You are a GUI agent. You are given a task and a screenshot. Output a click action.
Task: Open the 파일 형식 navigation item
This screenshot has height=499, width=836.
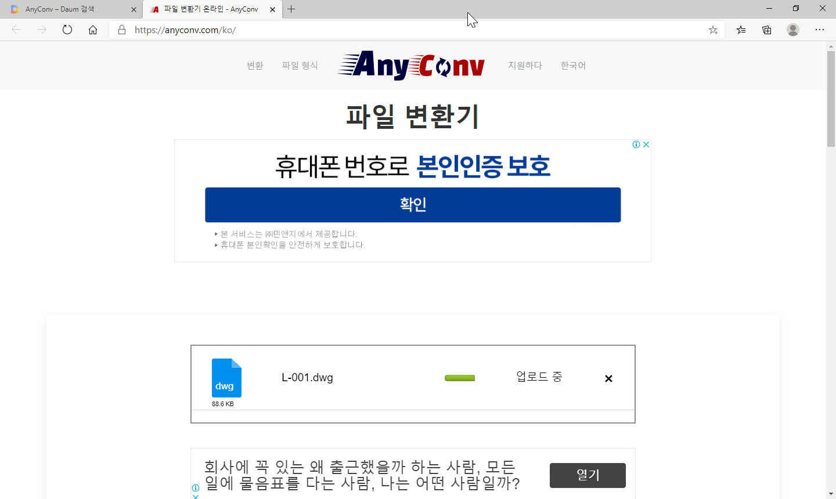300,66
